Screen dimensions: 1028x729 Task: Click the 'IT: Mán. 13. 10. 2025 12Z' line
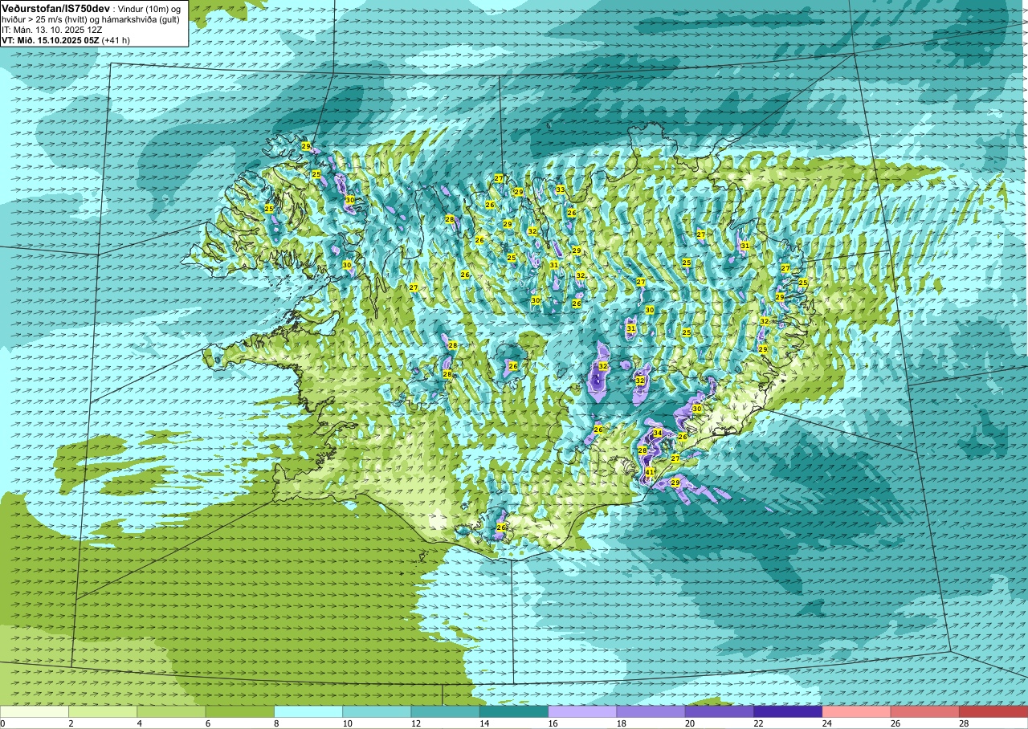click(52, 30)
